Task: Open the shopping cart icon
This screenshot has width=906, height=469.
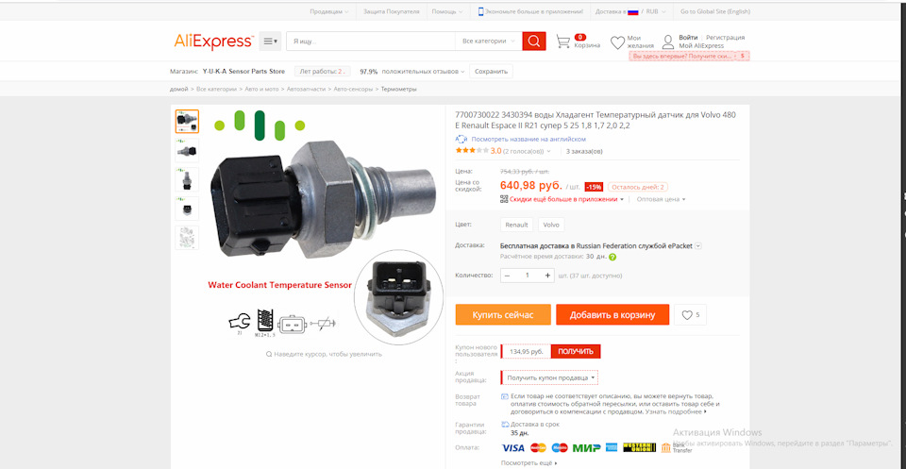Action: tap(562, 41)
